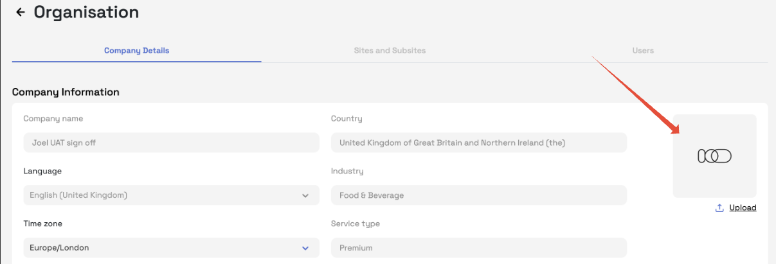
Task: Open the Time zone dropdown arrow
Action: tap(305, 248)
